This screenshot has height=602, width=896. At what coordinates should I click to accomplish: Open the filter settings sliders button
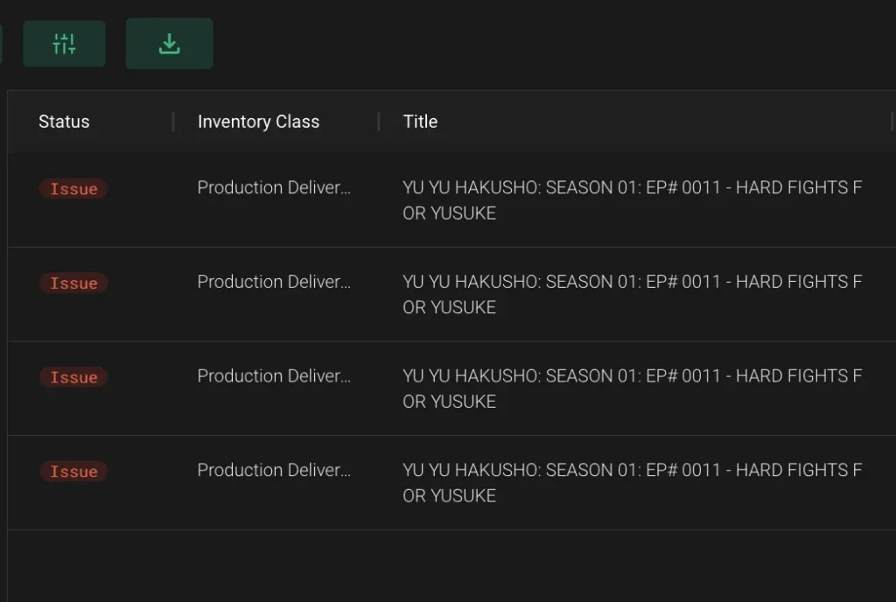[64, 44]
